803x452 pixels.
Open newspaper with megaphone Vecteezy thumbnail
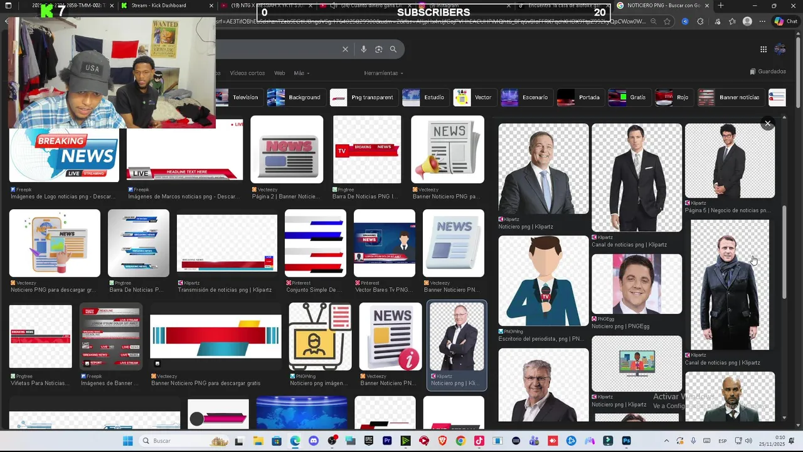447,149
